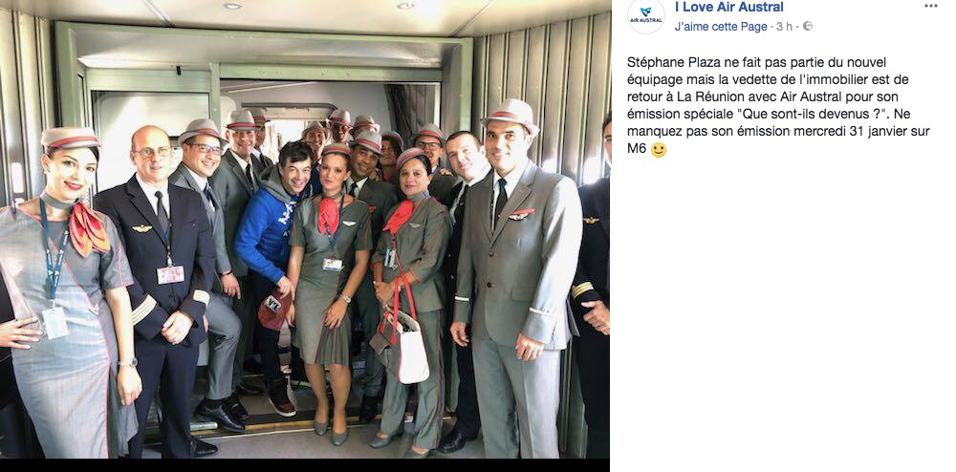Click the smiley emoji ending the post
Viewport: 956px width, 472px height.
click(x=659, y=150)
